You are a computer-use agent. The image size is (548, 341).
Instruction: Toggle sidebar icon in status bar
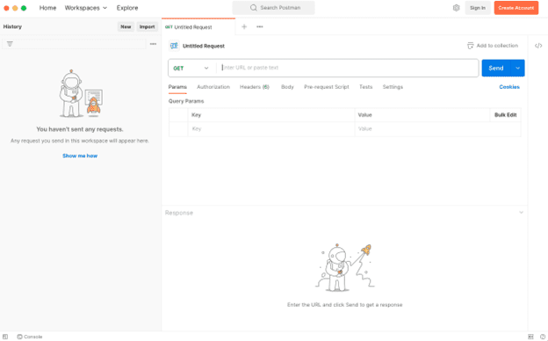[5, 337]
